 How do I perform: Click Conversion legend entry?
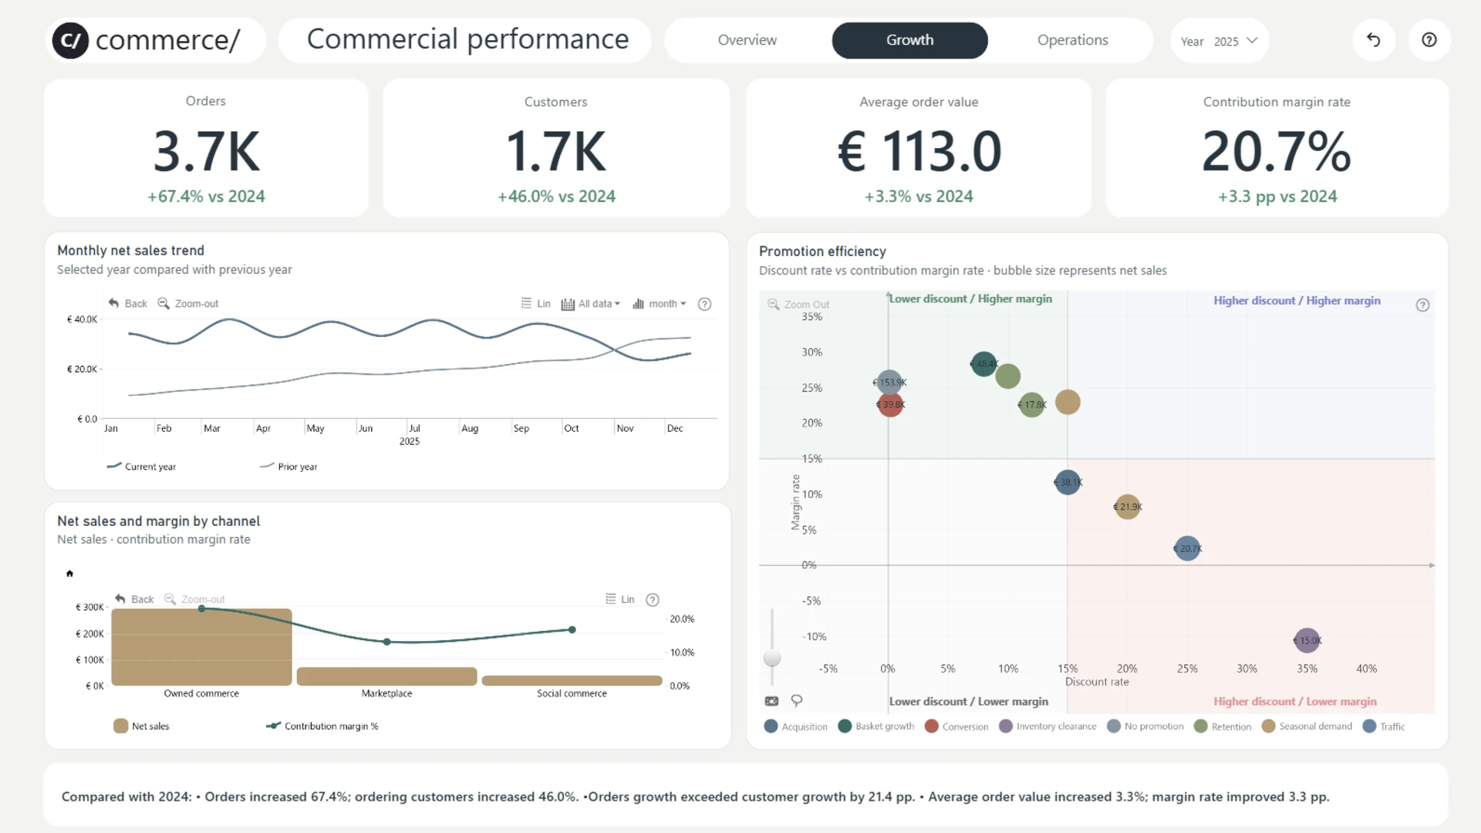coord(956,727)
